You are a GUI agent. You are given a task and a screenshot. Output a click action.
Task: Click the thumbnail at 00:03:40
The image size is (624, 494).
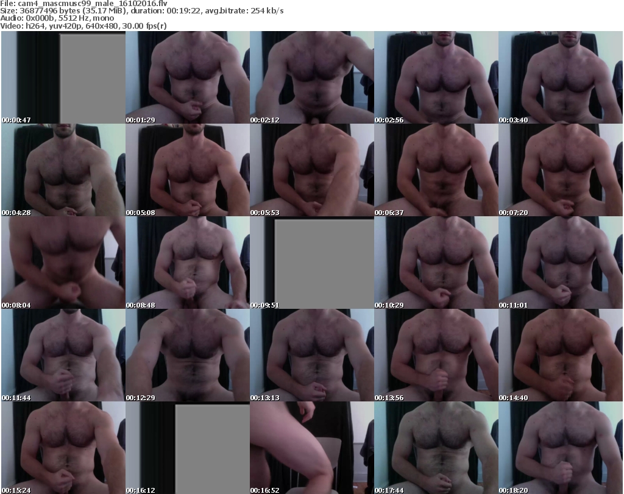pyautogui.click(x=561, y=78)
